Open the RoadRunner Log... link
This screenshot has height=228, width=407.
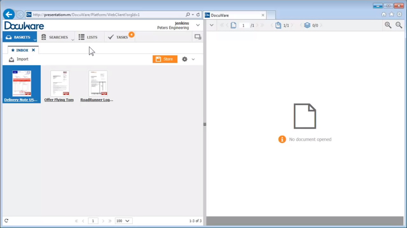[96, 100]
